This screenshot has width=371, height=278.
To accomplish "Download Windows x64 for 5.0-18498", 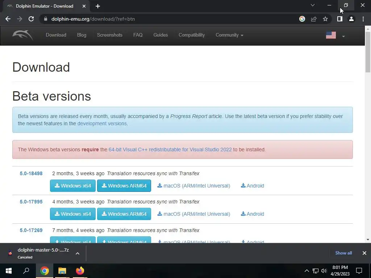I will (72, 186).
